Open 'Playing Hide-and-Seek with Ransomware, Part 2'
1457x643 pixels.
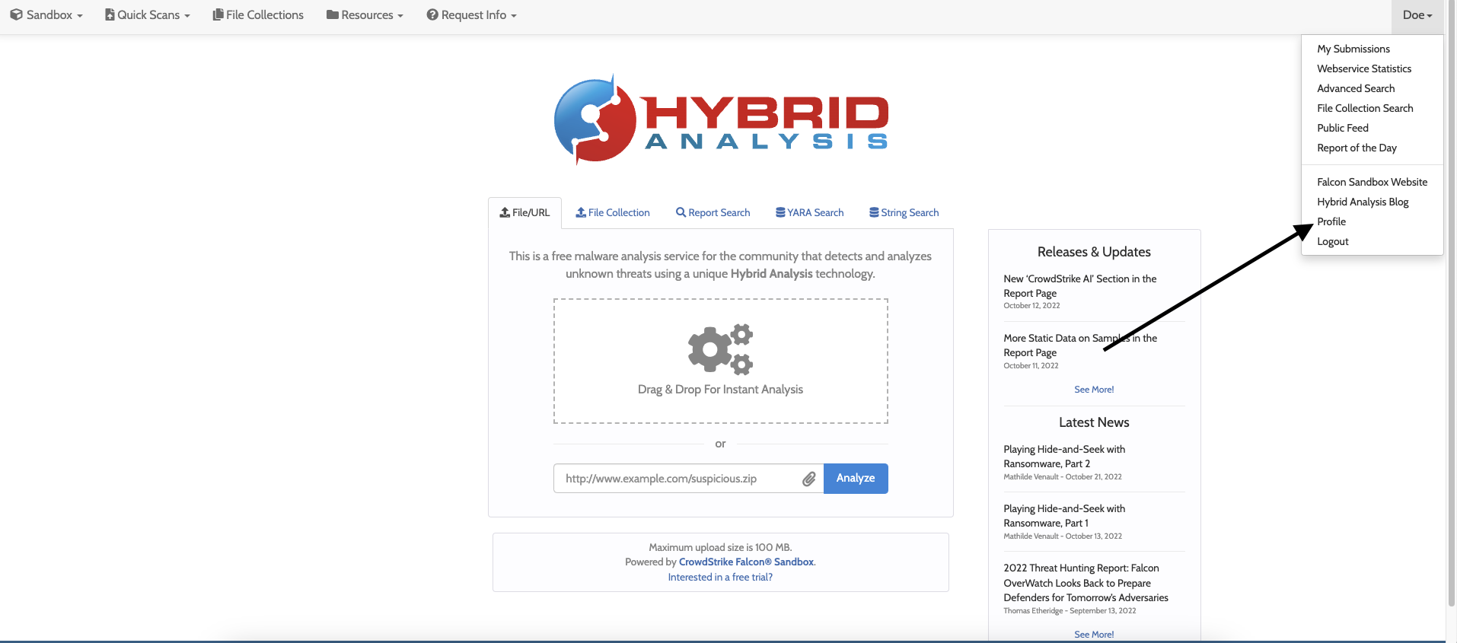click(1064, 457)
